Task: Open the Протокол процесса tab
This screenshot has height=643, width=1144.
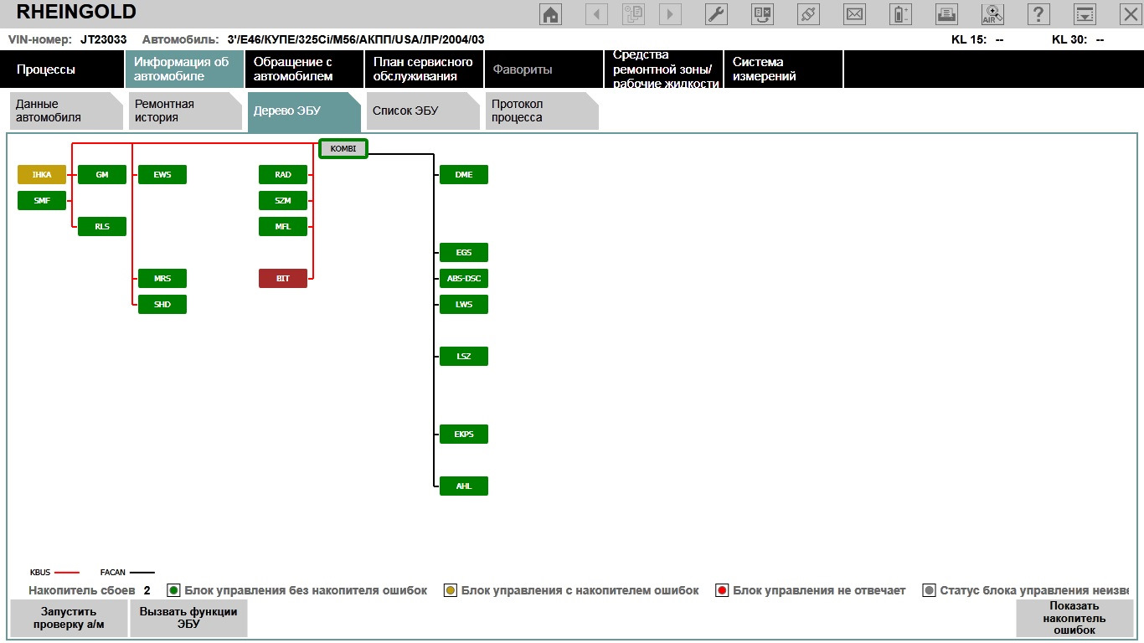Action: 542,111
